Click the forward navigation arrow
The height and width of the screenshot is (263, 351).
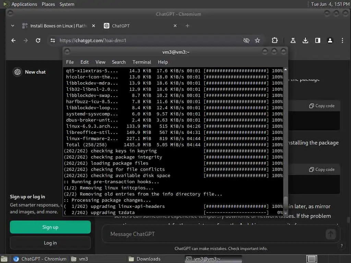(x=25, y=40)
